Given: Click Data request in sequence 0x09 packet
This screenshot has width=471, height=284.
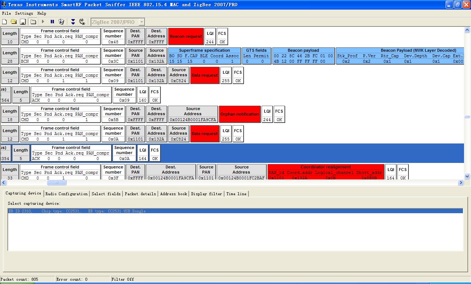Looking at the screenshot, I should (205, 75).
